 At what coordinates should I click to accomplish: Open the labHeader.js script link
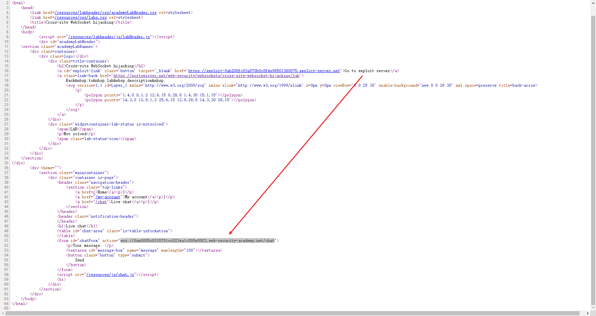pos(109,37)
